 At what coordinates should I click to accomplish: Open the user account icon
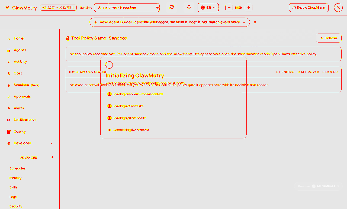click(x=338, y=8)
